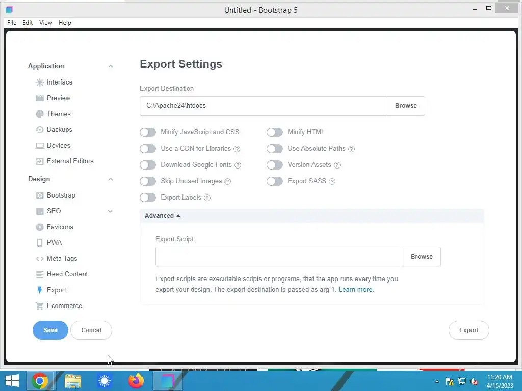Show help for Export SASS
The image size is (522, 391).
coord(332,182)
